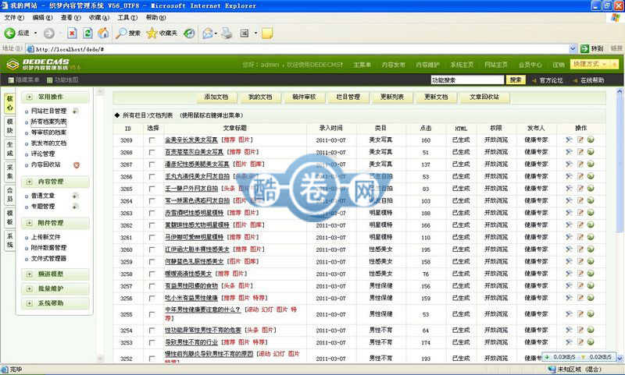Open quick attribute edit for row 3259
Image resolution: width=625 pixels, height=375 pixels.
point(569,261)
